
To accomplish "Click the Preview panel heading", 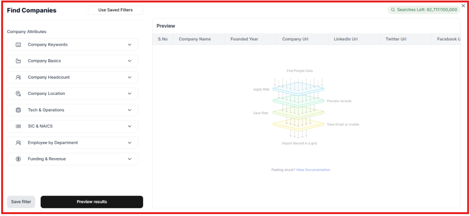I will tap(166, 26).
